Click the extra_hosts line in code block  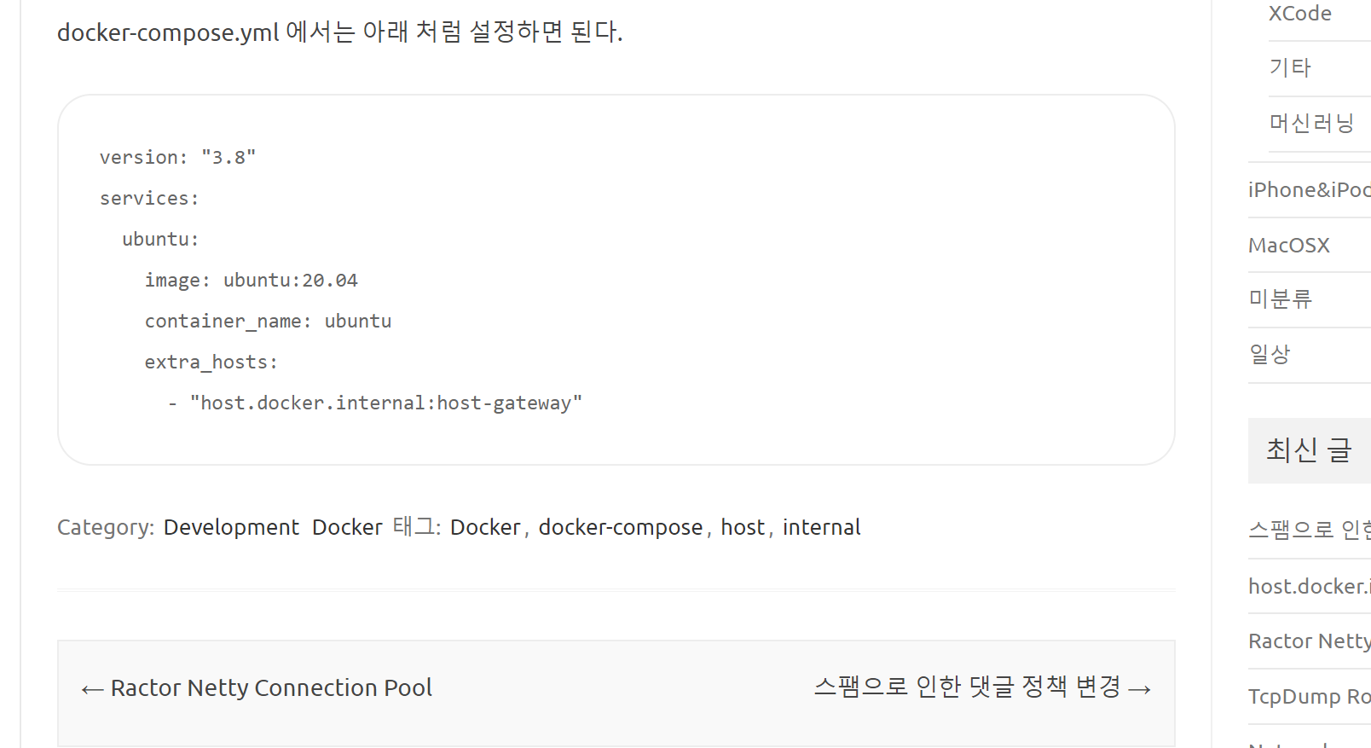pyautogui.click(x=211, y=362)
